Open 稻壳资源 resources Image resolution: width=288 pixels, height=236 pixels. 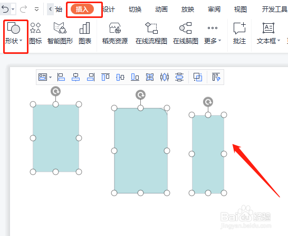115,33
